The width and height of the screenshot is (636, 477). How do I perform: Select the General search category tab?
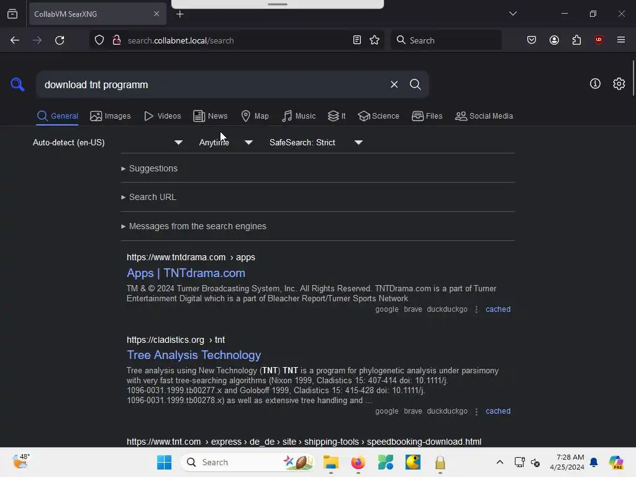tap(57, 116)
